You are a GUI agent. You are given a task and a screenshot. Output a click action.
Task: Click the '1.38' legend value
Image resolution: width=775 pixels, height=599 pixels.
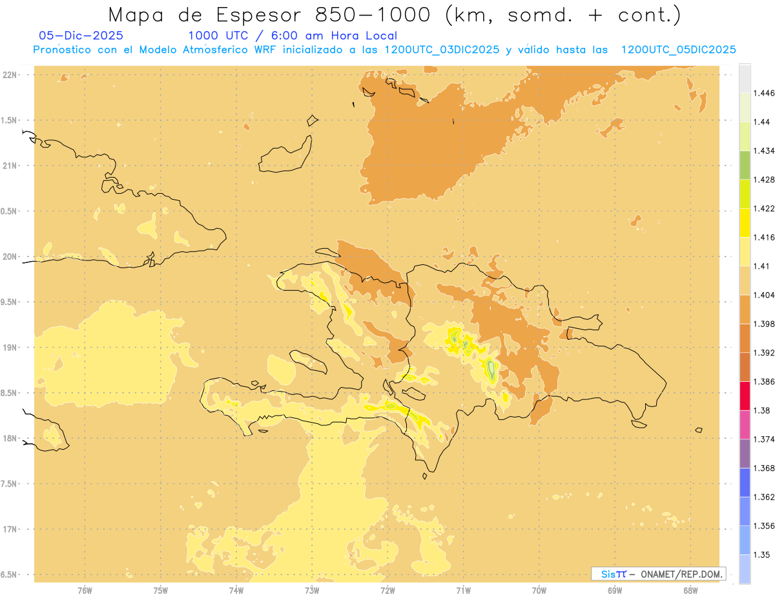(763, 410)
